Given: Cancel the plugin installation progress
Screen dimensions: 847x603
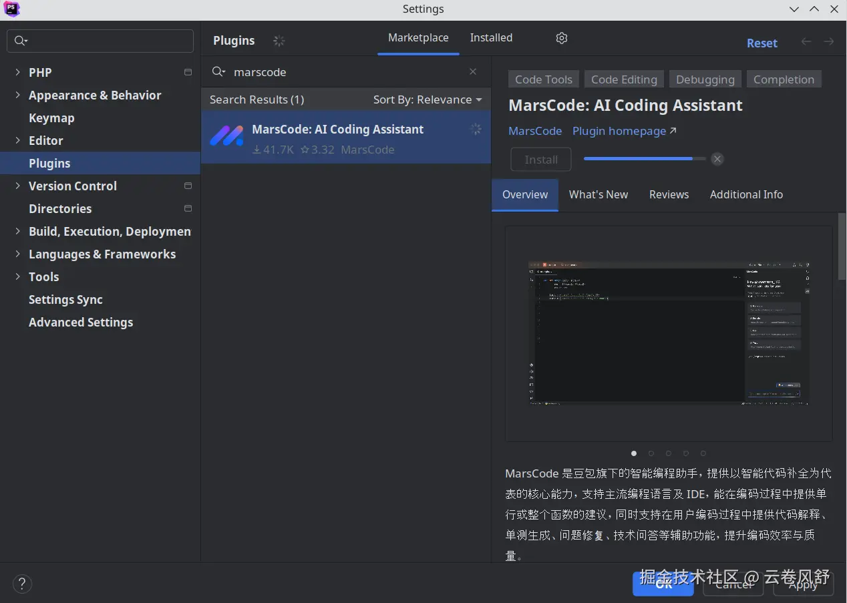Looking at the screenshot, I should coord(717,159).
